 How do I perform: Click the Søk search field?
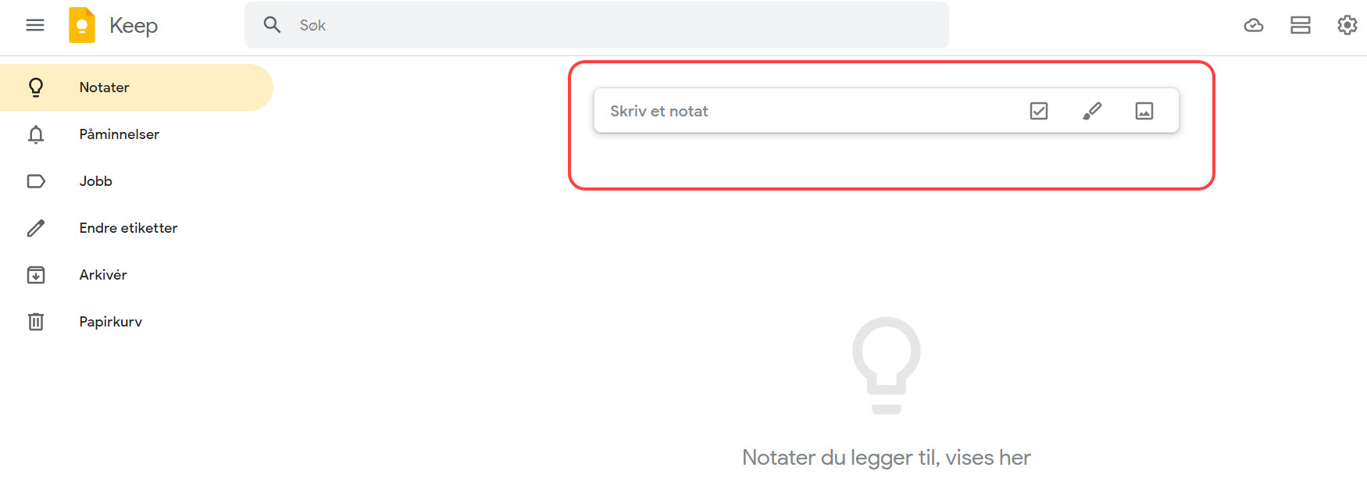609,25
